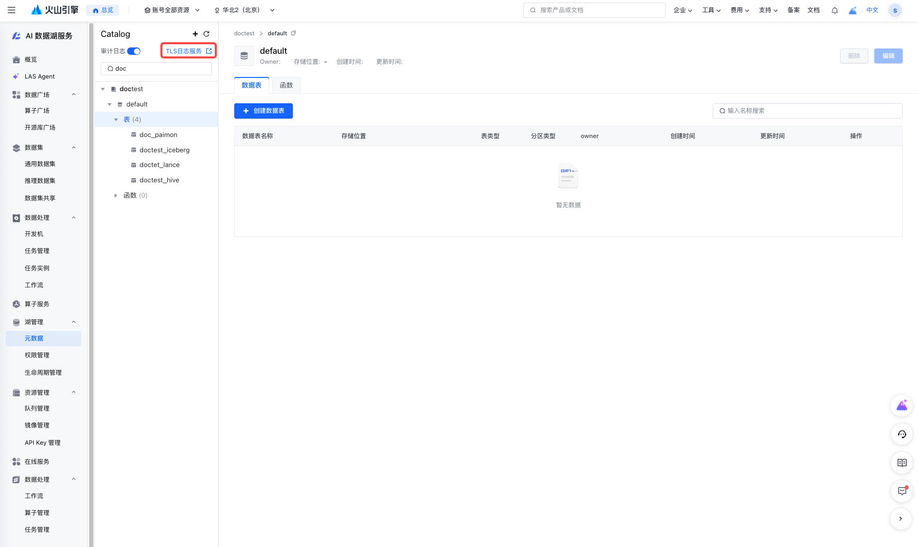The width and height of the screenshot is (918, 547).
Task: Open the hamburger navigation menu
Action: pyautogui.click(x=12, y=10)
